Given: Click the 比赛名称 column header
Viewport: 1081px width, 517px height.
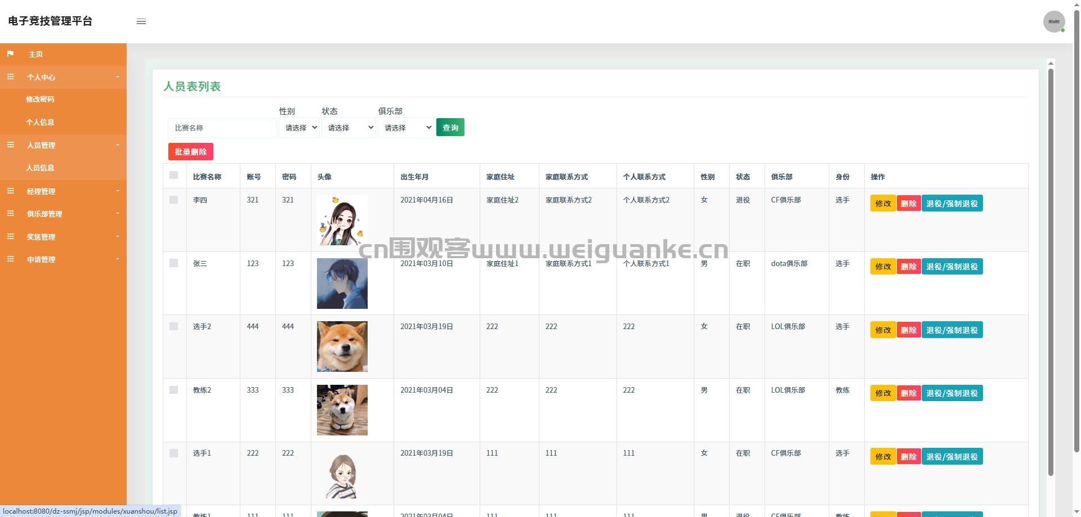Looking at the screenshot, I should (207, 177).
